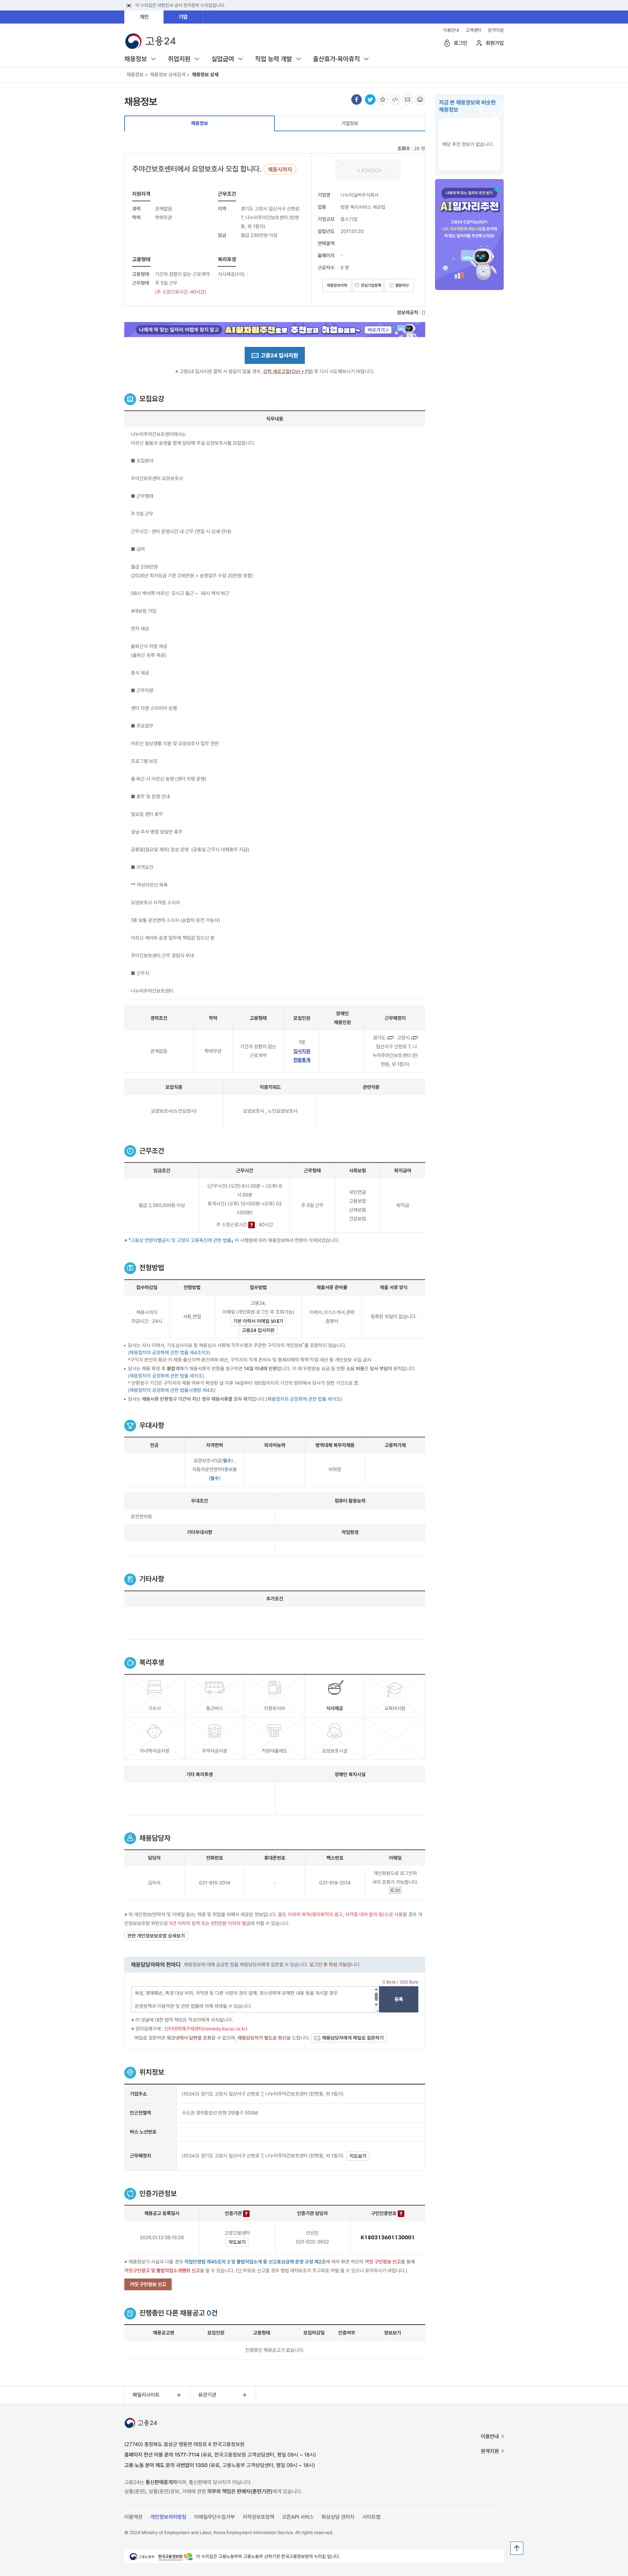
Task: Click the embed code share icon
Action: (x=395, y=100)
